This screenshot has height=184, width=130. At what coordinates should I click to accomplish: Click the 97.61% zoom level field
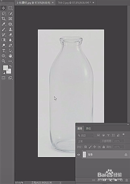click(x=19, y=183)
